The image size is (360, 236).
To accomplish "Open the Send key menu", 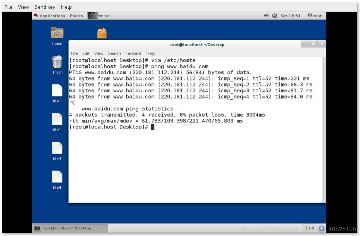I will 45,7.
